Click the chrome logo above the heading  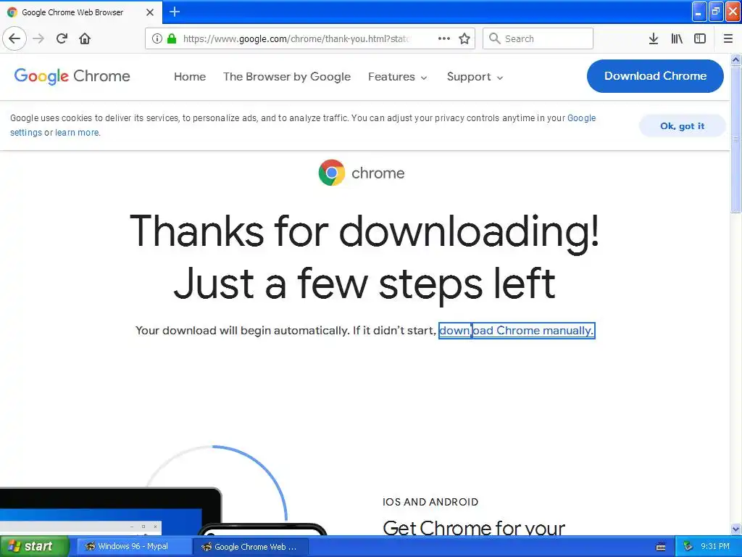click(362, 173)
